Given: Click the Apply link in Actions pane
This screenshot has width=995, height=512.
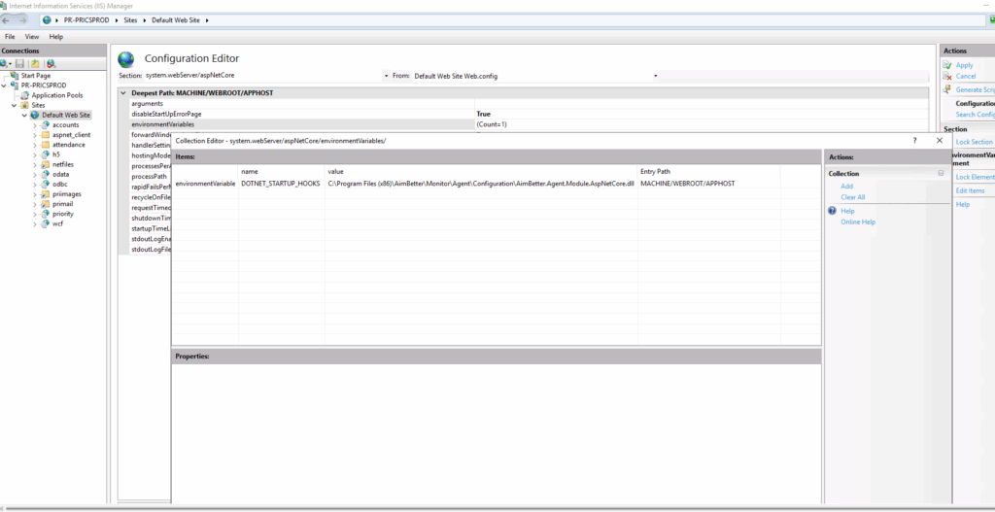Looking at the screenshot, I should point(964,65).
